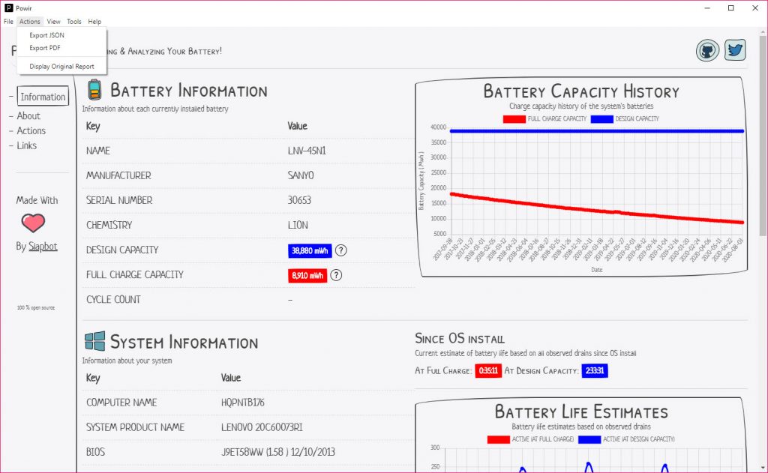Choose Export PDF from the menu
The image size is (768, 473).
pyautogui.click(x=61, y=48)
